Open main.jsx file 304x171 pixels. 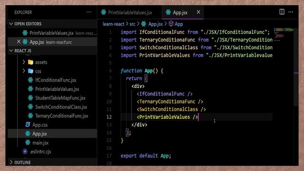pyautogui.click(x=40, y=142)
